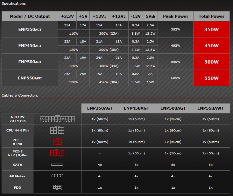Click the 4P Molex connector icon
Screen dimensions: 233x196
click(x=57, y=176)
